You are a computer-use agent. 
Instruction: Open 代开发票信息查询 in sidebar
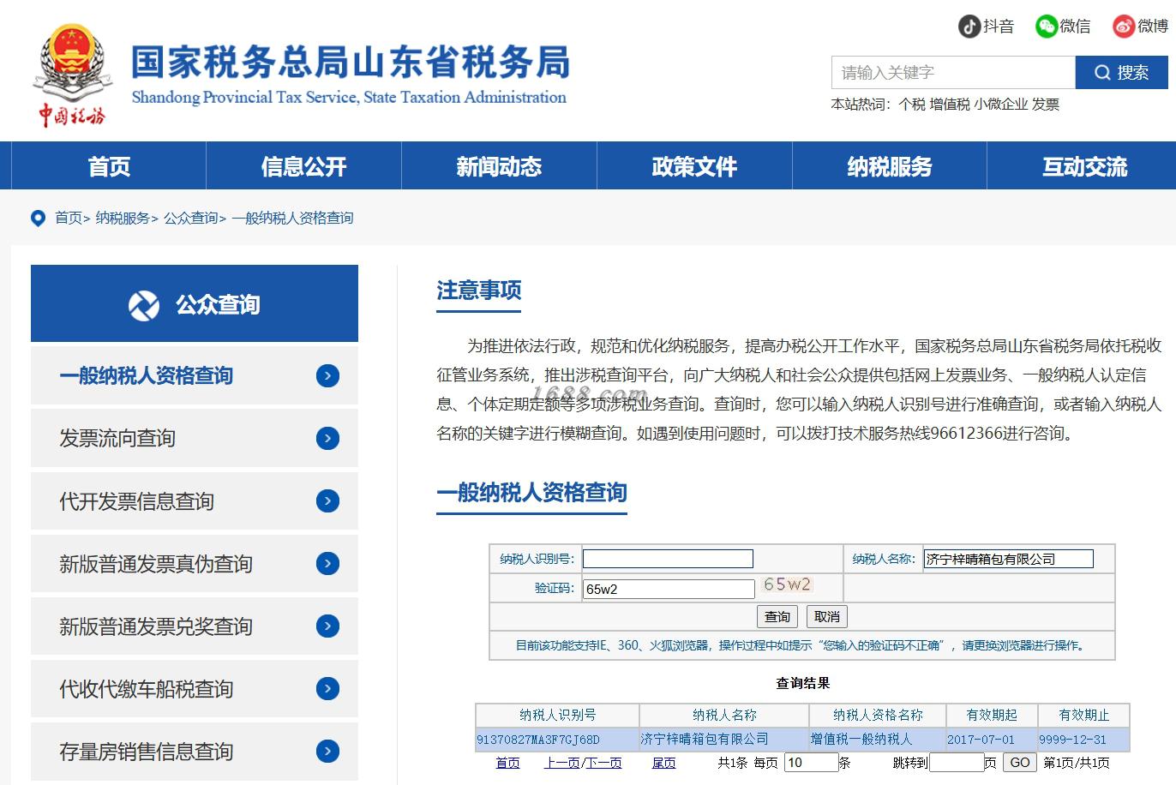click(195, 500)
